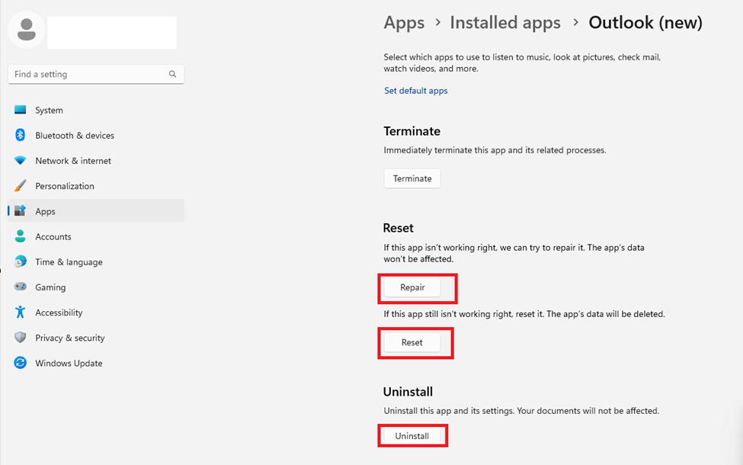The width and height of the screenshot is (743, 465).
Task: Click the Gaming controller icon
Action: pos(20,287)
